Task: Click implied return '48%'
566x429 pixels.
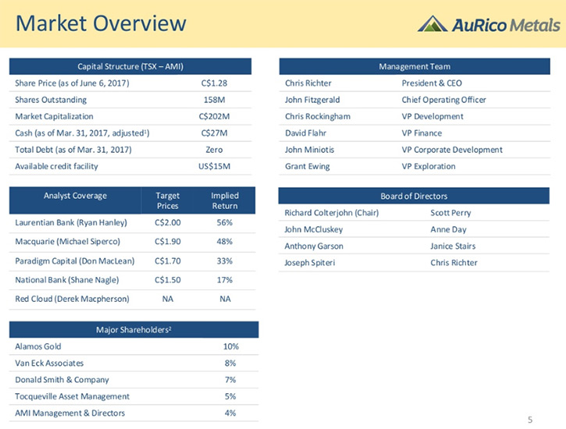Action: click(x=225, y=242)
